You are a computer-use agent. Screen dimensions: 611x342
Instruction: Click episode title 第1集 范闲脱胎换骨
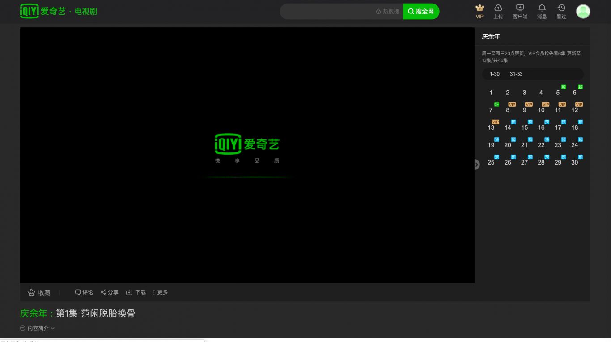[95, 313]
